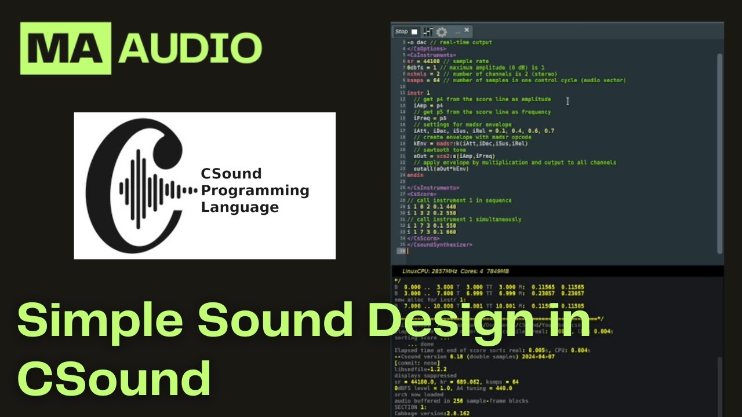742x417 pixels.
Task: Click the 'instr 1' code line
Action: [419, 93]
